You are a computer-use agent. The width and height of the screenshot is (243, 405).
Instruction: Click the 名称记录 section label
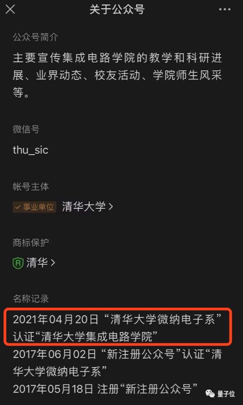click(31, 299)
